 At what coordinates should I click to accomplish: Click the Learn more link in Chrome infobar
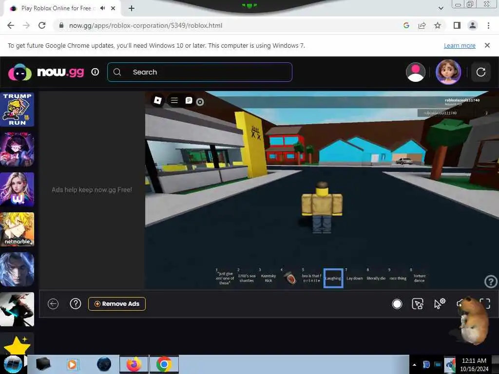(x=459, y=46)
